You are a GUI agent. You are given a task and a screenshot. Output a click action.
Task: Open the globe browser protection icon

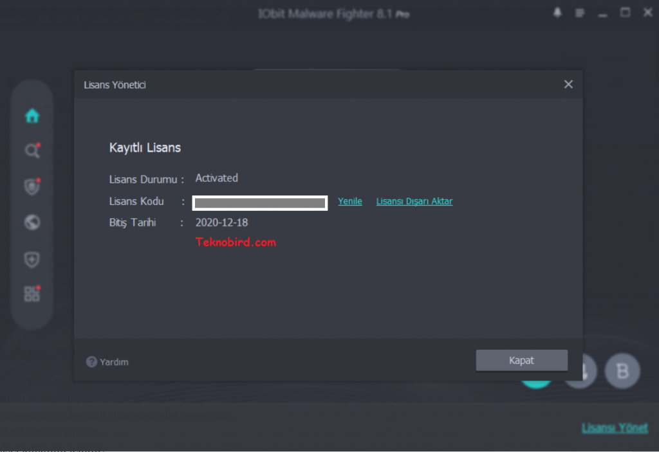tap(32, 222)
